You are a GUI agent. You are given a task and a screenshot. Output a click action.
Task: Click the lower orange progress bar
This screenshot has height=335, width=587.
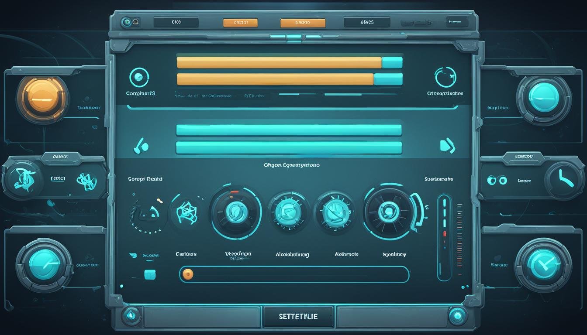289,79
